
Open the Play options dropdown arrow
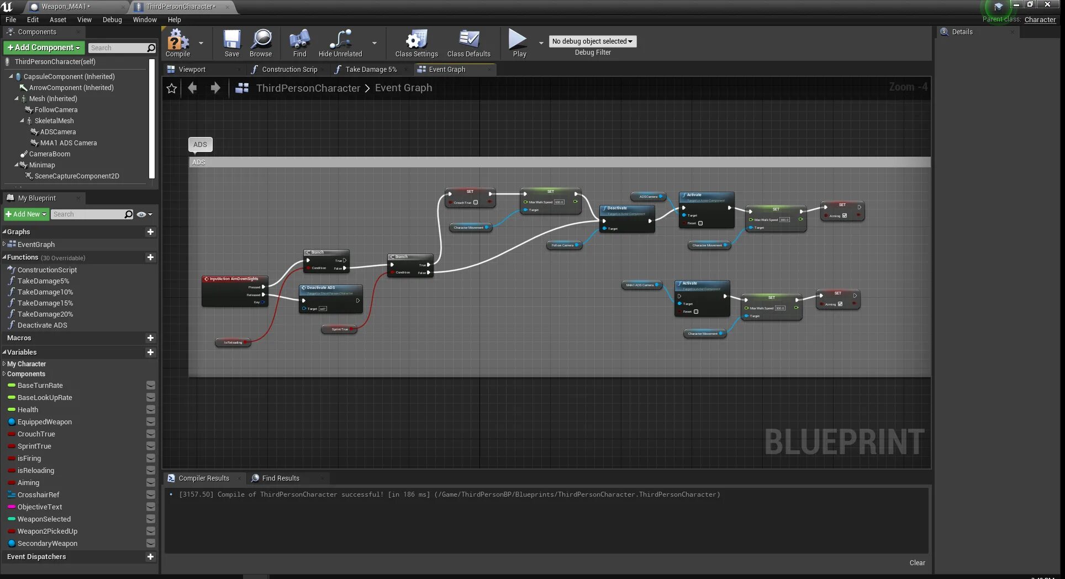(541, 43)
